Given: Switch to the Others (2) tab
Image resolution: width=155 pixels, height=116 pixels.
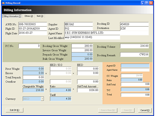Looking at the screenshot, I should click(29, 16).
